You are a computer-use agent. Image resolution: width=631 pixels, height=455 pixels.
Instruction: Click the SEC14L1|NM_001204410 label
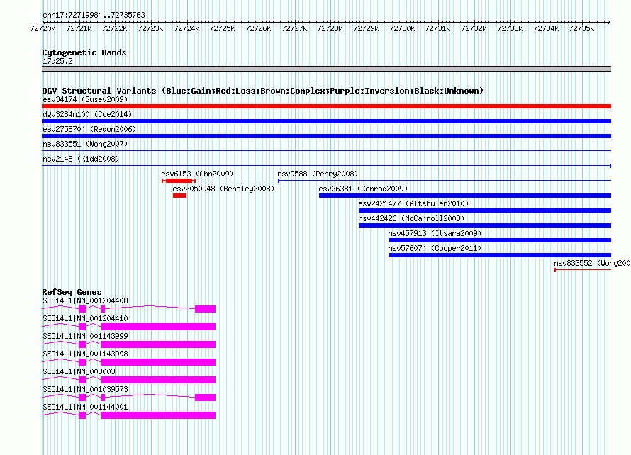(x=85, y=319)
